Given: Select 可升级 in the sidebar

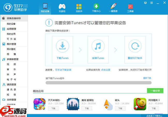Looking at the screenshot, I should click(x=11, y=39).
